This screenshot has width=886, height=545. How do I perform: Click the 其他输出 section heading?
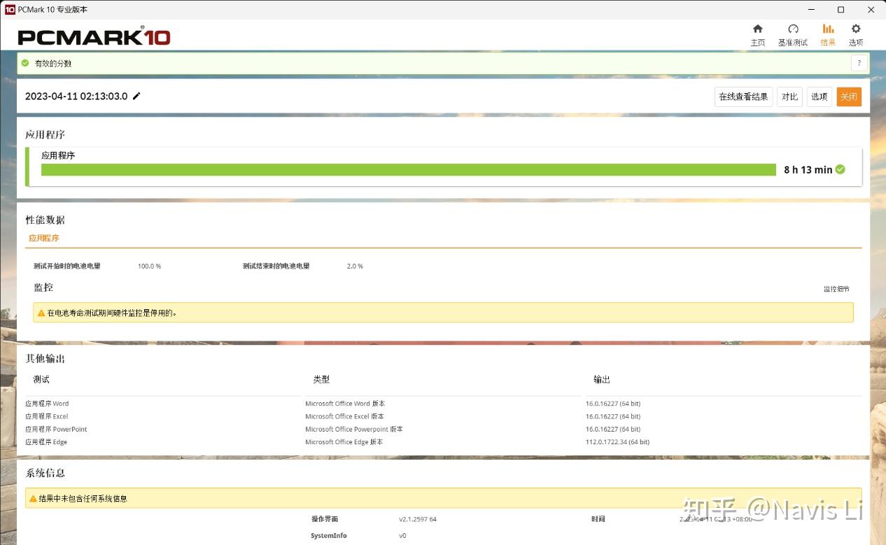(45, 358)
